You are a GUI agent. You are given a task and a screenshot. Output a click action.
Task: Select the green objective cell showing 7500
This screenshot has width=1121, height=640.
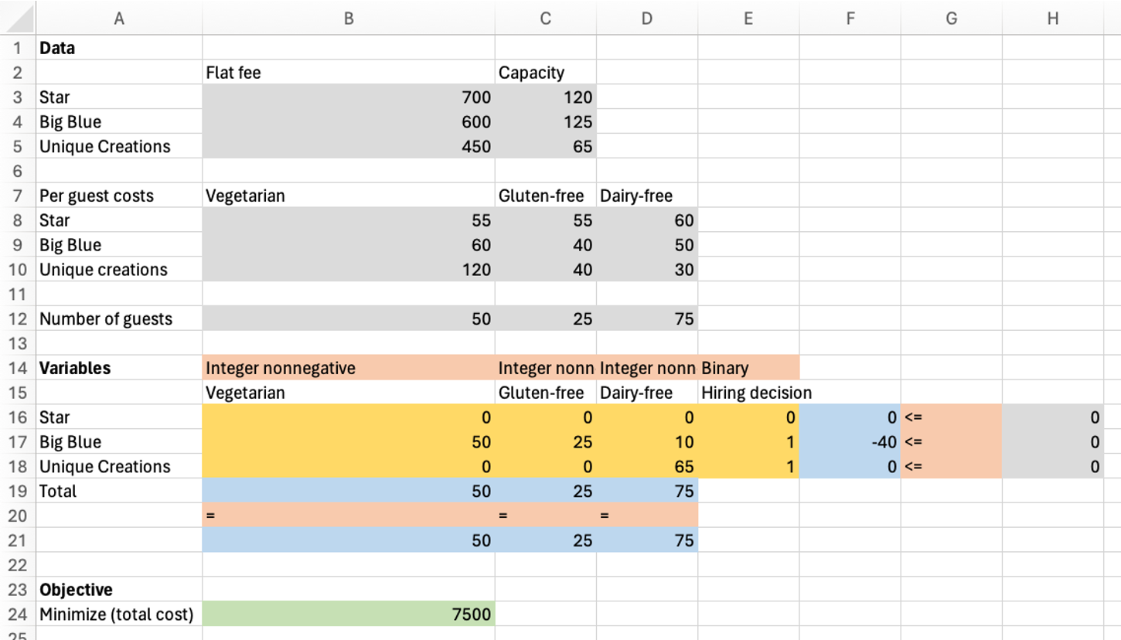(348, 614)
